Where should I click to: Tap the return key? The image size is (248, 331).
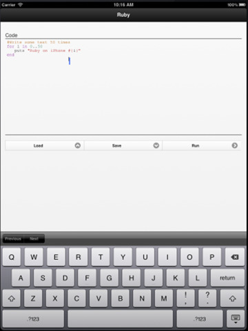click(x=227, y=278)
